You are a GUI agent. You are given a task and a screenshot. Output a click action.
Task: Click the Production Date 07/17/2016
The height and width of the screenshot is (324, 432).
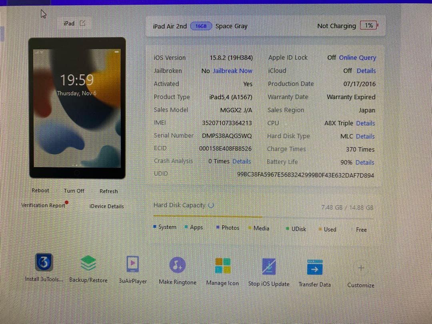coord(359,84)
